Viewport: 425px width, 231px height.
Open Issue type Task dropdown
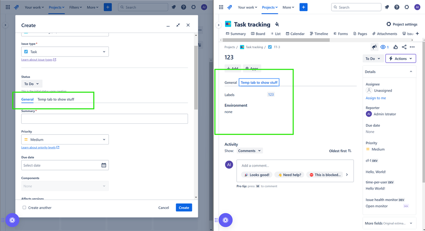[x=65, y=52]
